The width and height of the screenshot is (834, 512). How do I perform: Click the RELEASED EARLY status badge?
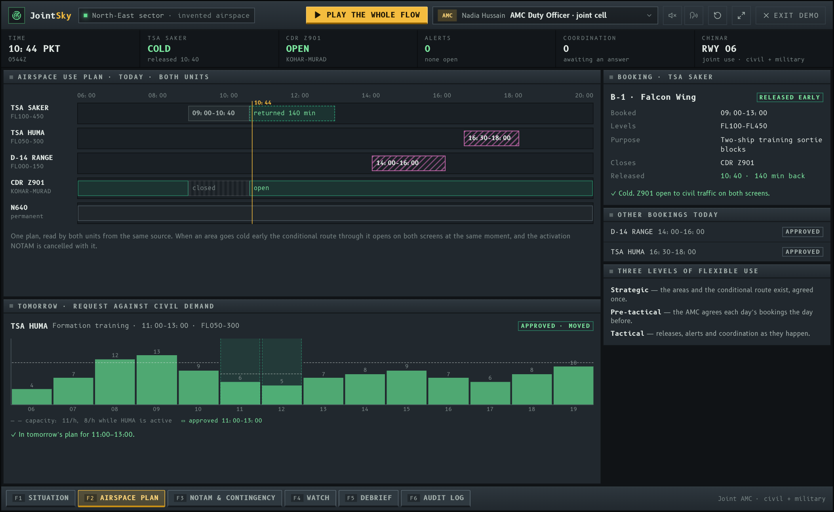tap(790, 97)
